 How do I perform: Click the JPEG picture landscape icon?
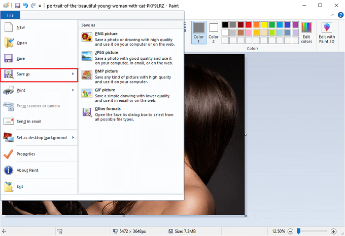(x=87, y=56)
